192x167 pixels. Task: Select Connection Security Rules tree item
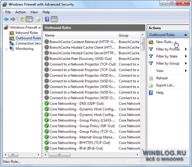pyautogui.click(x=28, y=43)
